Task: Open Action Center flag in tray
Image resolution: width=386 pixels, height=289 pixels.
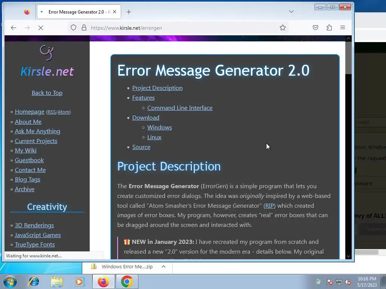Action: click(x=329, y=282)
